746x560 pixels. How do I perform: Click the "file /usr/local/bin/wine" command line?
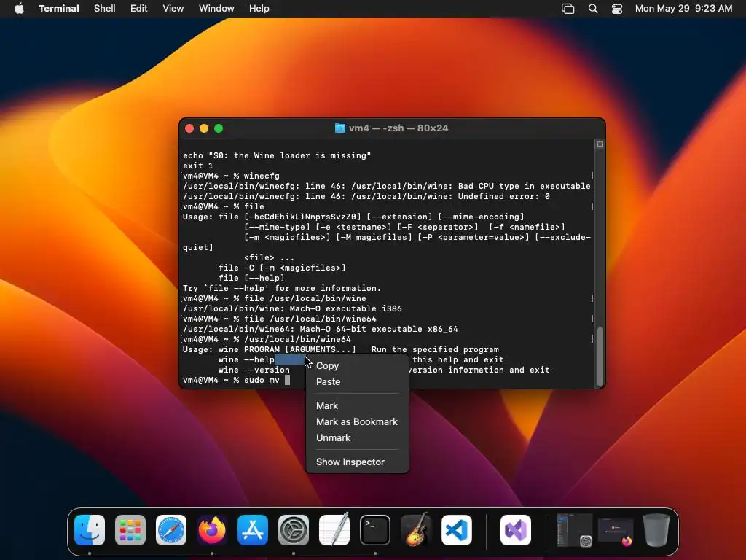pos(275,298)
